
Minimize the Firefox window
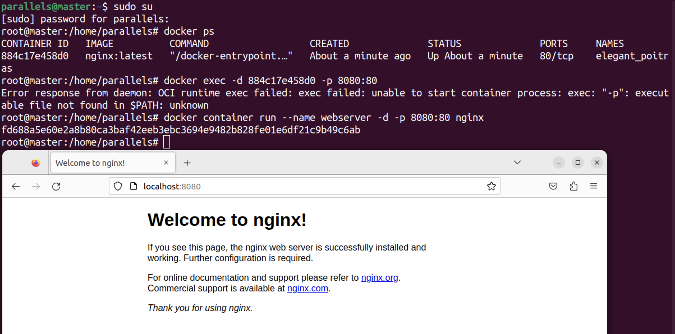click(559, 163)
